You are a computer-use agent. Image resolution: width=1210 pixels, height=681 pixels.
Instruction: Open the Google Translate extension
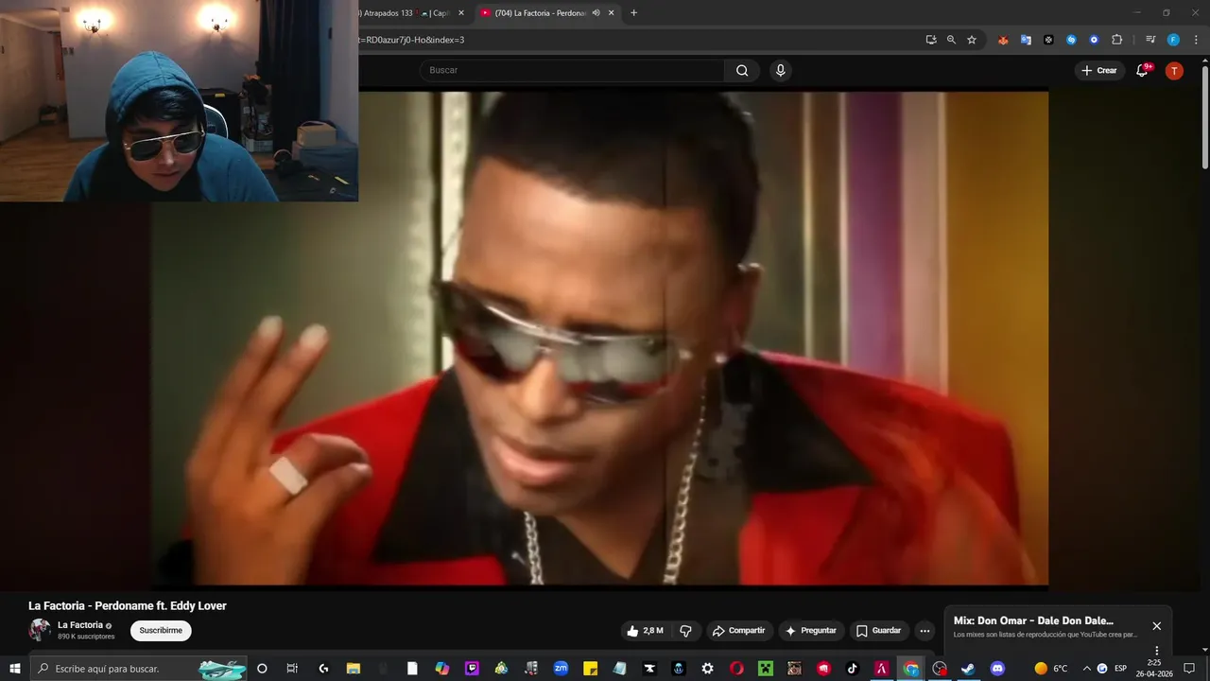coord(1026,40)
